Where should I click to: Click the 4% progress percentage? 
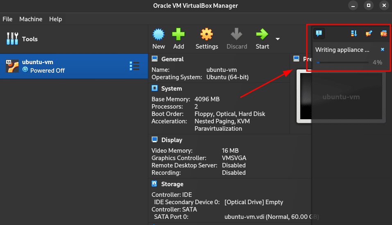[377, 62]
